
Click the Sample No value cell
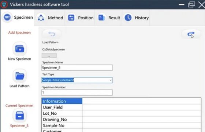[x=142, y=125]
